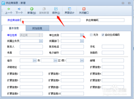Close the 供应商信息 window

[129, 3]
